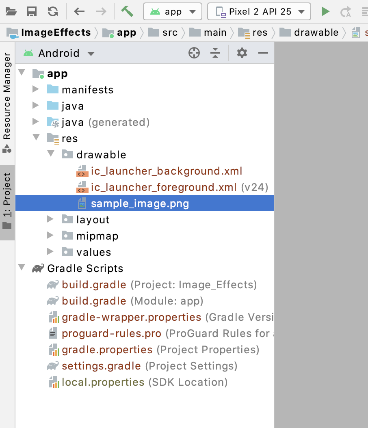Collapse all nodes in the Project tree

(x=215, y=53)
